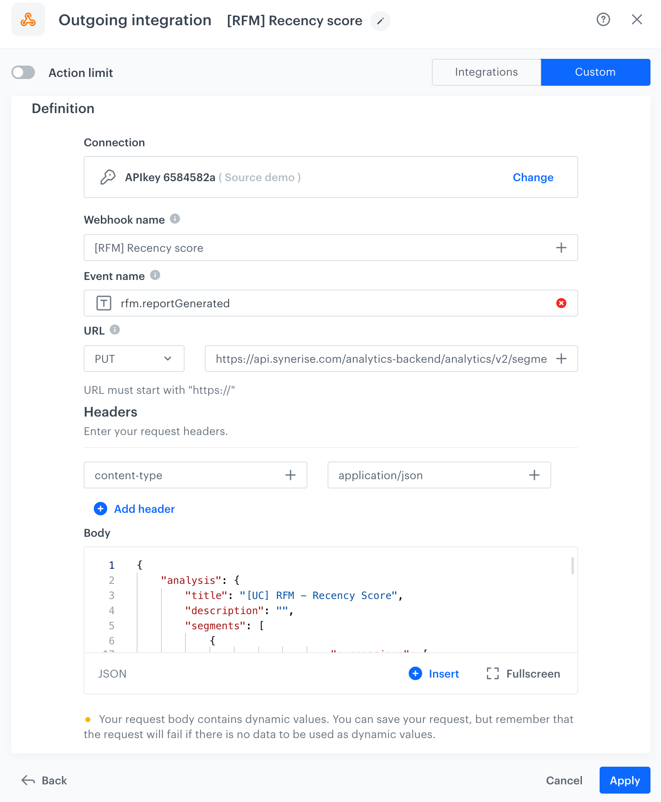Image resolution: width=661 pixels, height=802 pixels.
Task: Select the Custom tab
Action: click(595, 72)
